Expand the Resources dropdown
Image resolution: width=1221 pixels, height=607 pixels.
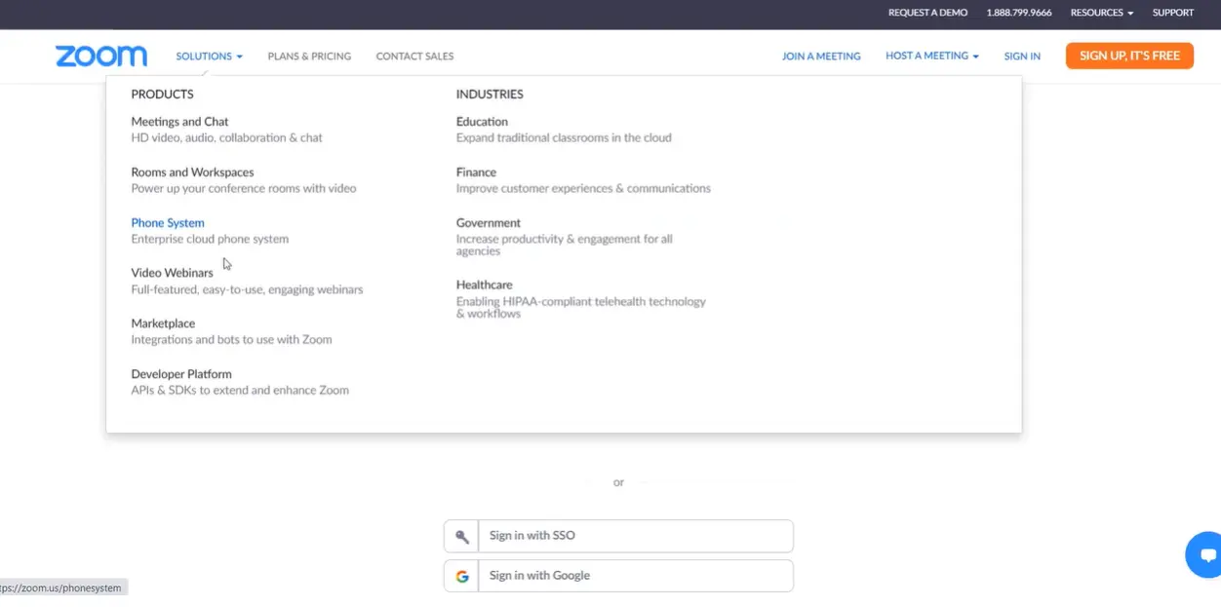[1101, 13]
